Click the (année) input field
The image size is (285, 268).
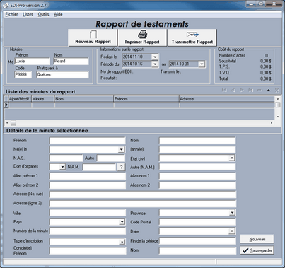coord(197,149)
